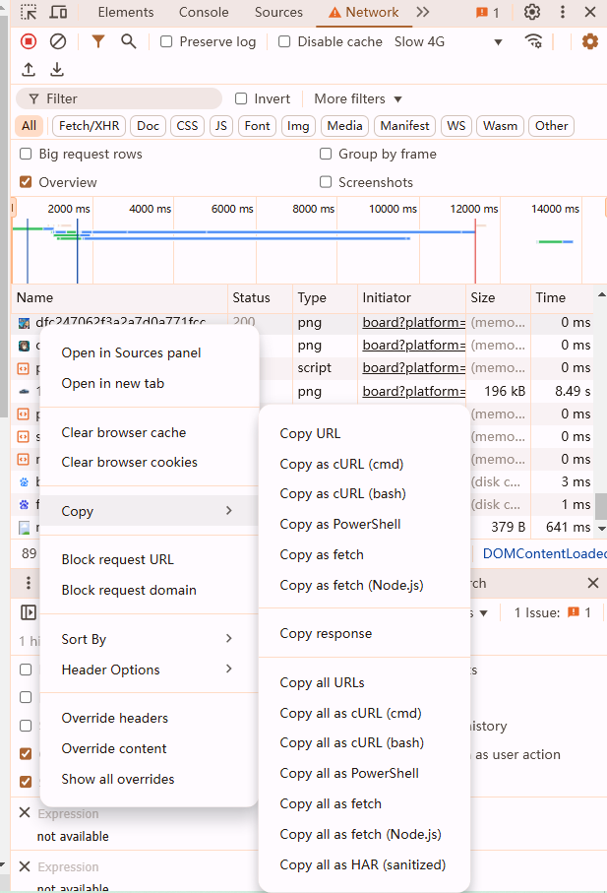This screenshot has height=893, width=607.
Task: Show more DevTools tabs chevron
Action: point(422,12)
